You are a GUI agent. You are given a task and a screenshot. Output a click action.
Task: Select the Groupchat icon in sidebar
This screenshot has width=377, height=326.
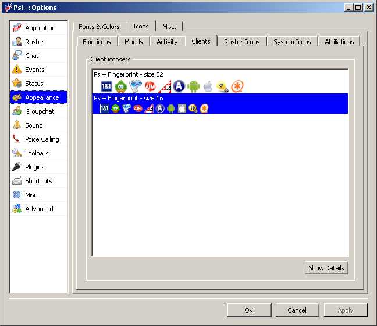(x=17, y=111)
